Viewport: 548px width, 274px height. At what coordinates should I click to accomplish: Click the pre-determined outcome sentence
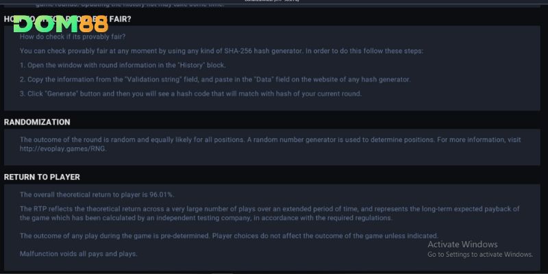[x=229, y=236]
